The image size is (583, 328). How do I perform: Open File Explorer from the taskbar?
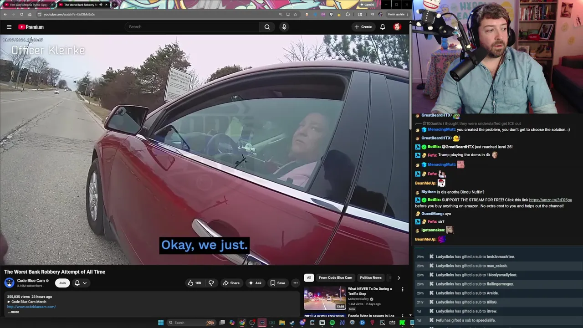[282, 323]
